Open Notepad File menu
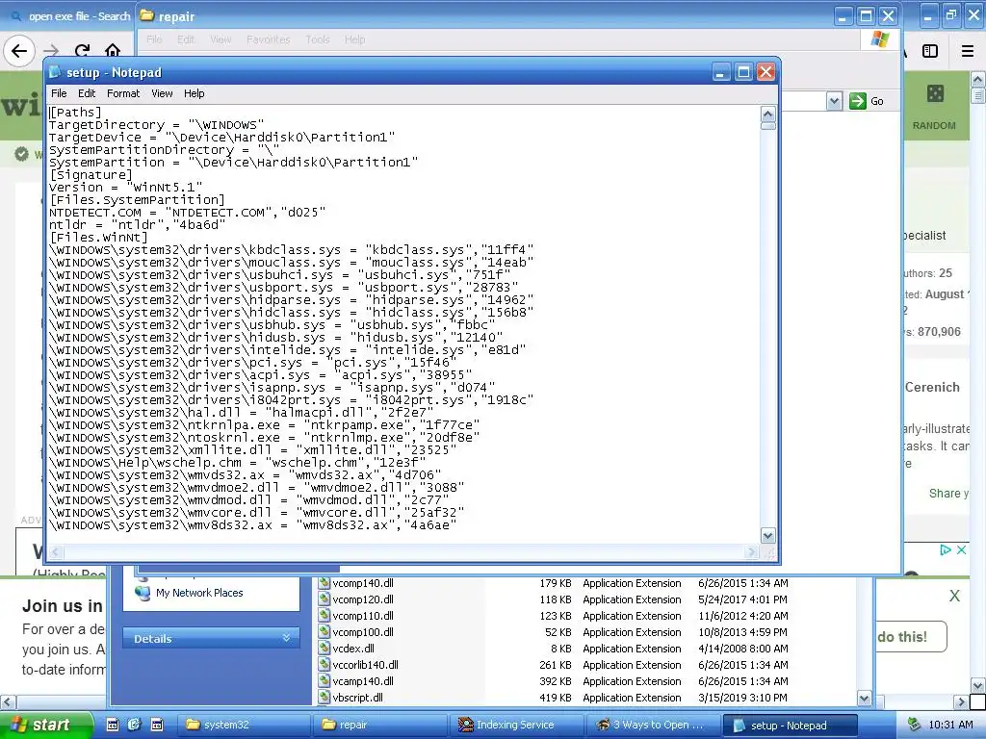 pyautogui.click(x=59, y=93)
